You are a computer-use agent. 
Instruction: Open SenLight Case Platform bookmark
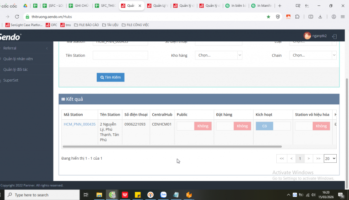point(24,25)
